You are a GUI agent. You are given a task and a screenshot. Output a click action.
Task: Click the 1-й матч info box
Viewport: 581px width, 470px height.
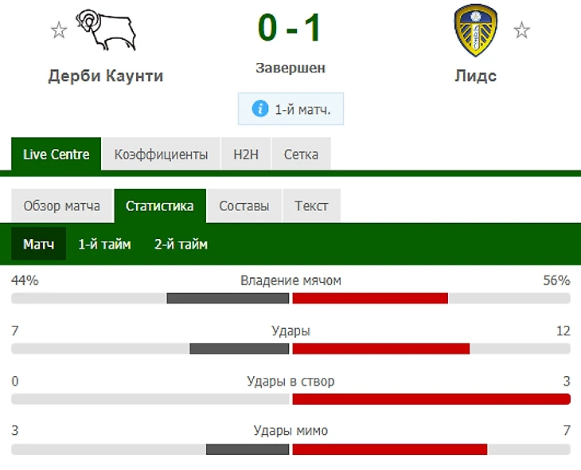[x=290, y=109]
